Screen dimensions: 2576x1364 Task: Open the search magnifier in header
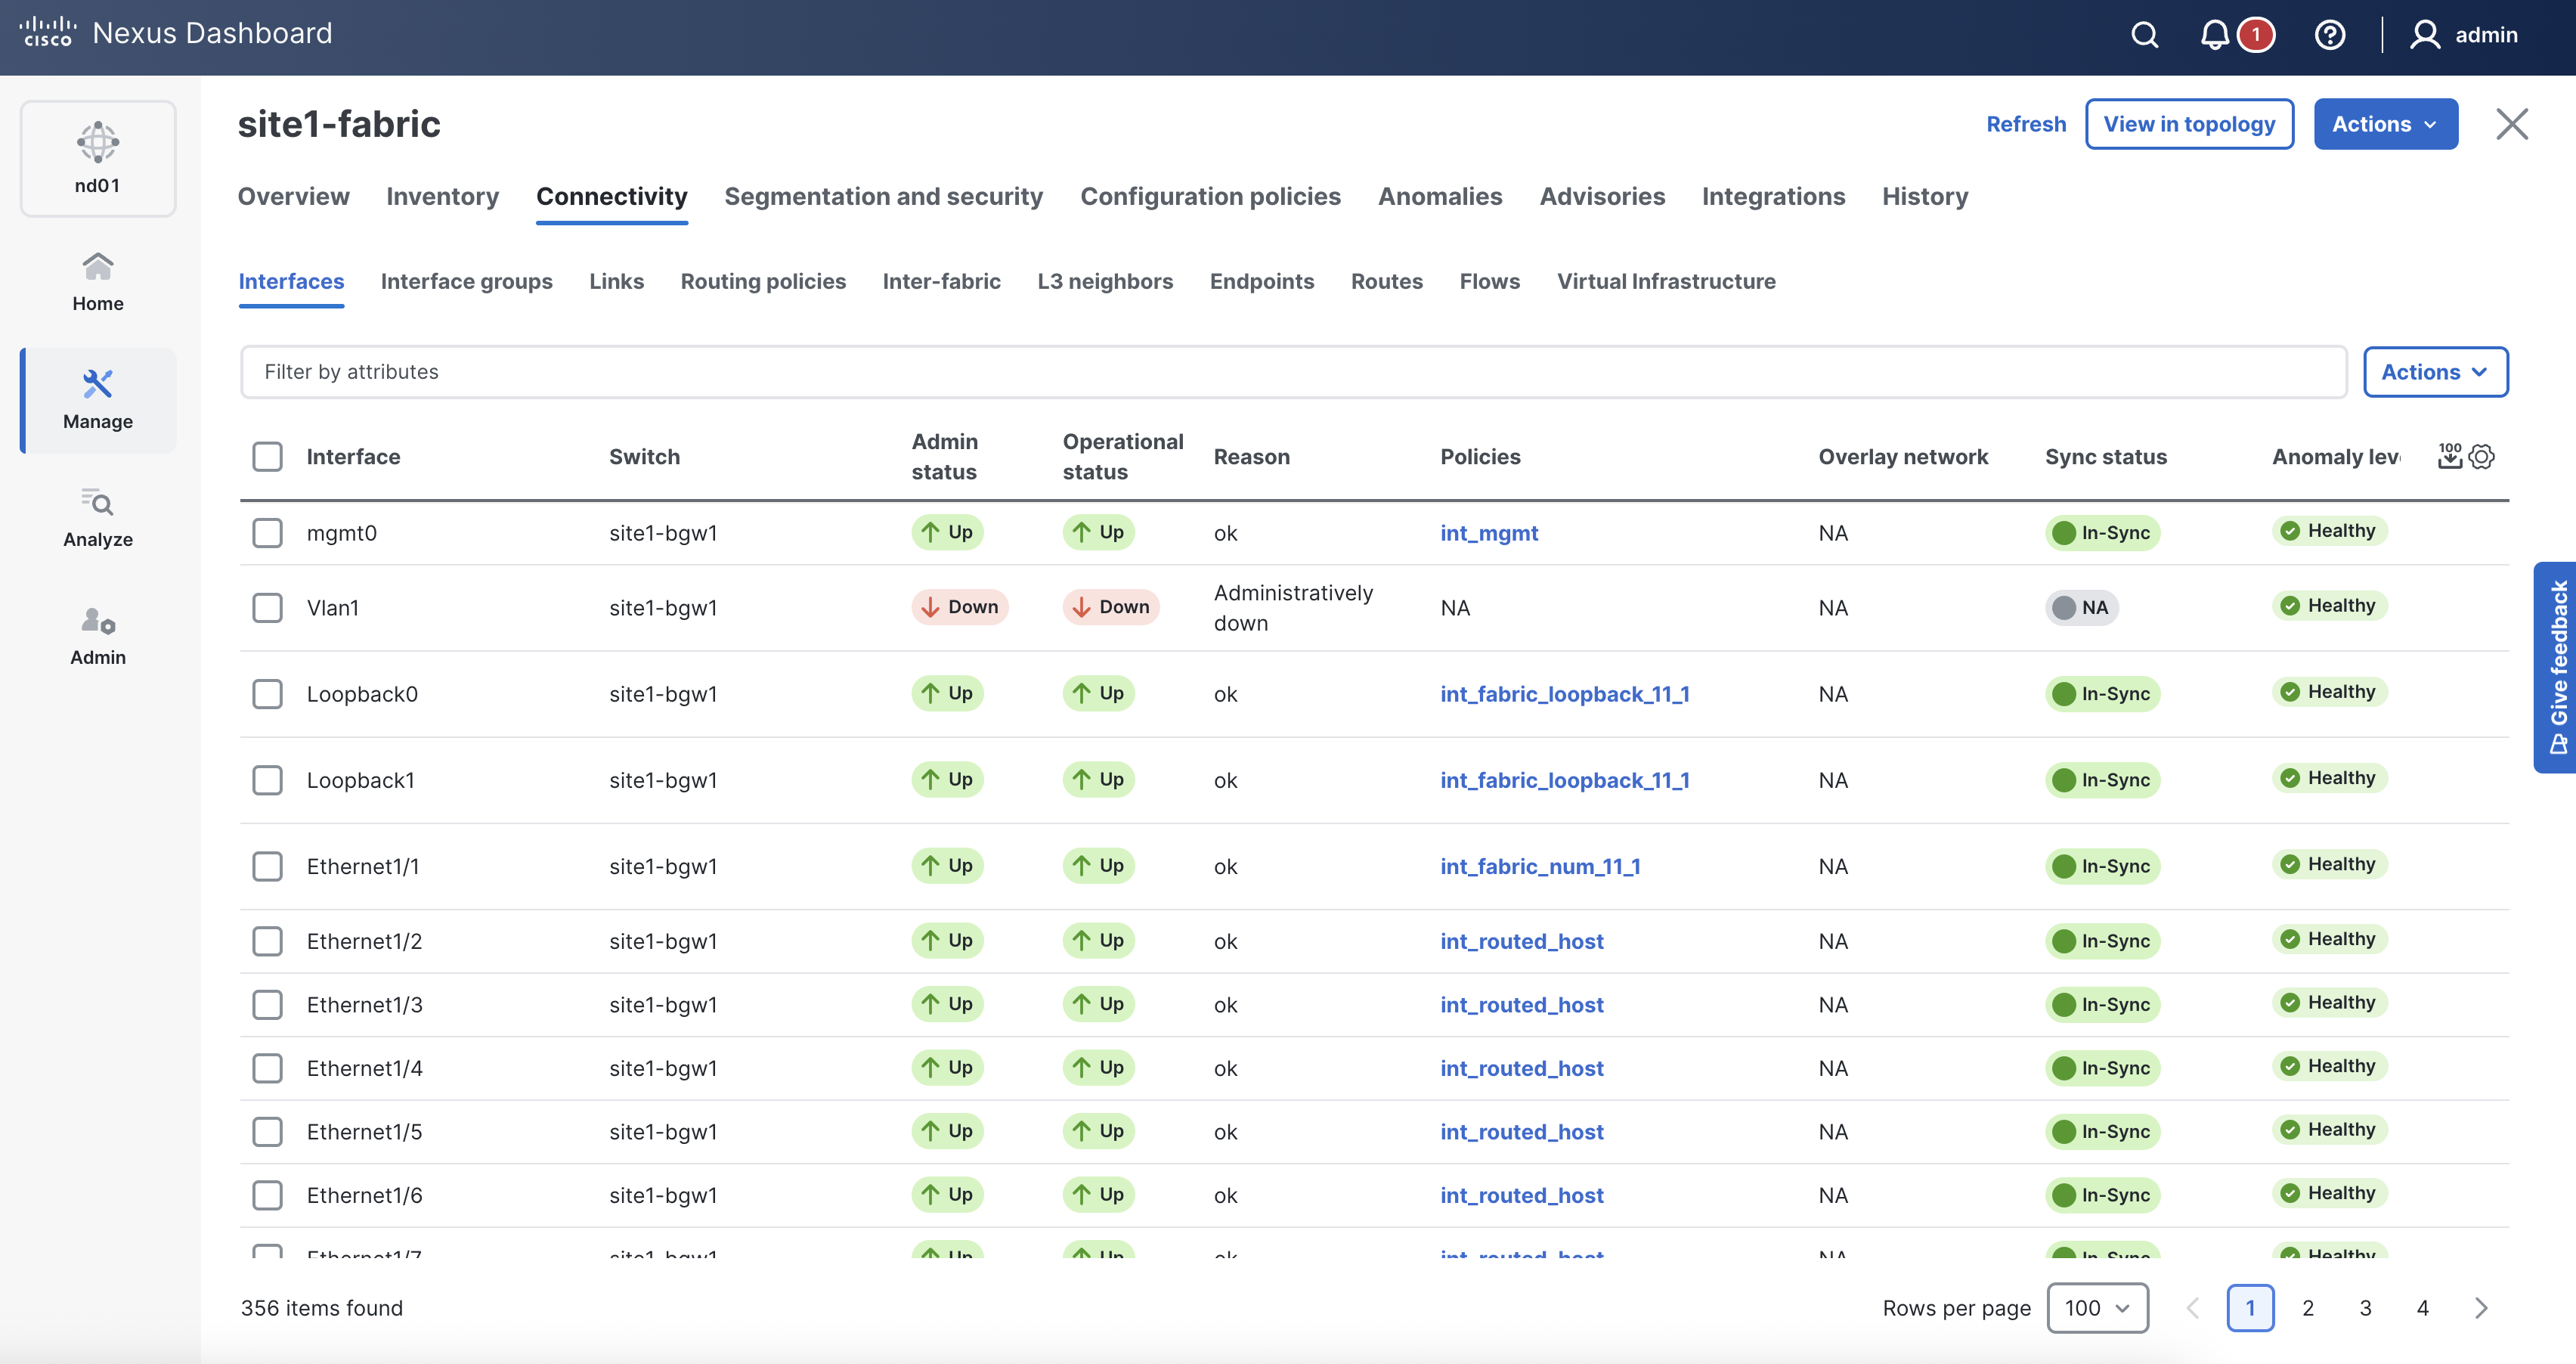tap(2144, 35)
